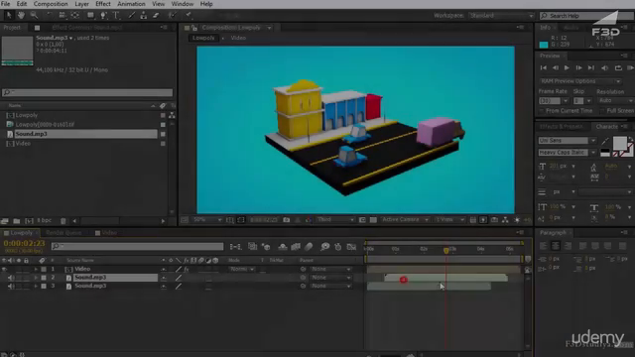The height and width of the screenshot is (357, 635).
Task: Select the Pen tool
Action: [103, 16]
